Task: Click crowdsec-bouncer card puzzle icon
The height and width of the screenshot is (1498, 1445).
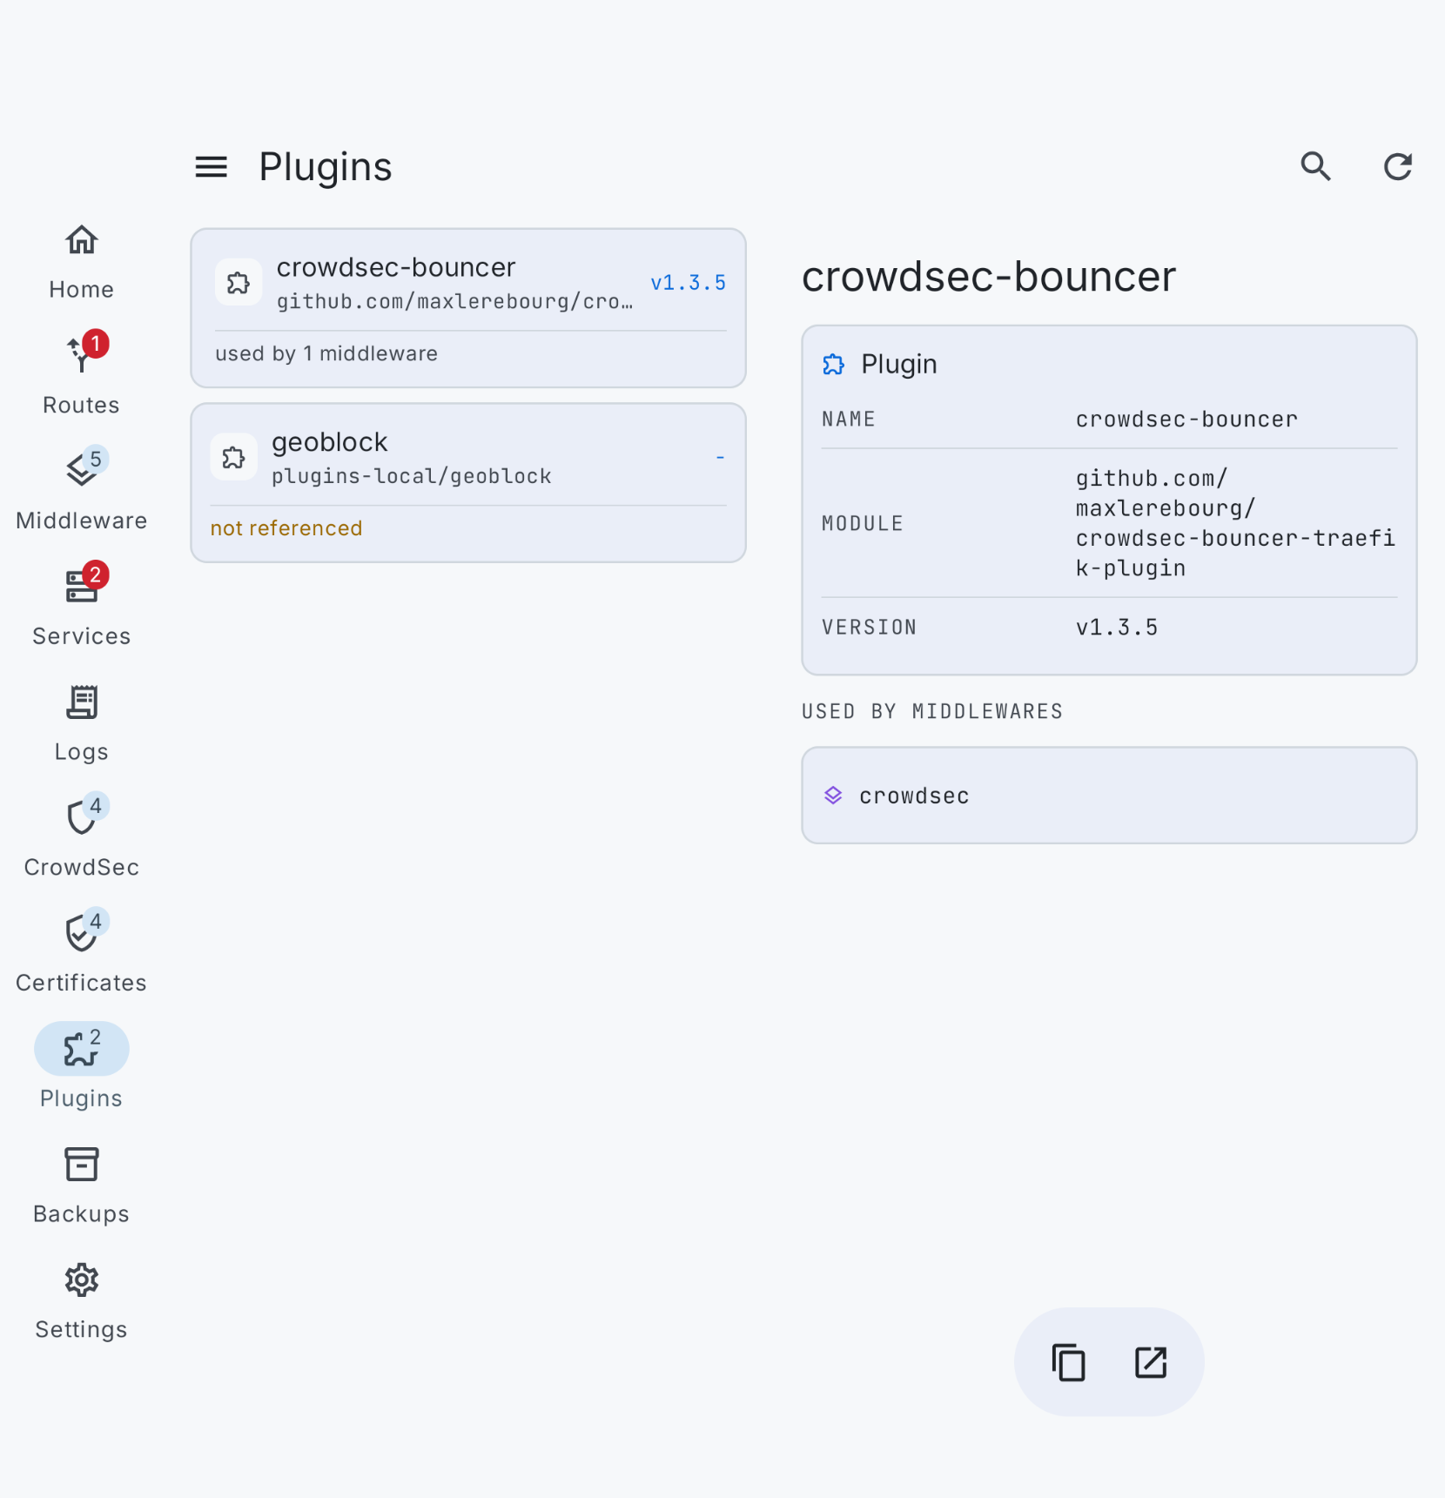Action: pos(238,282)
